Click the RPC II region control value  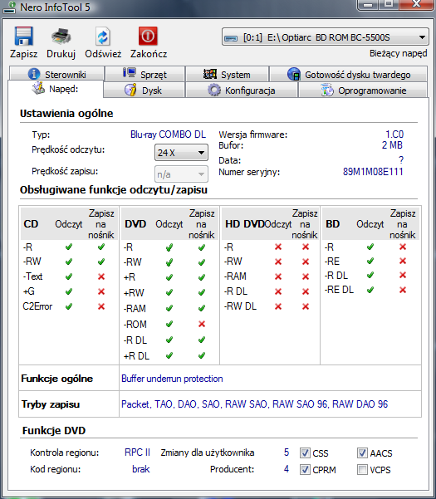pyautogui.click(x=137, y=453)
